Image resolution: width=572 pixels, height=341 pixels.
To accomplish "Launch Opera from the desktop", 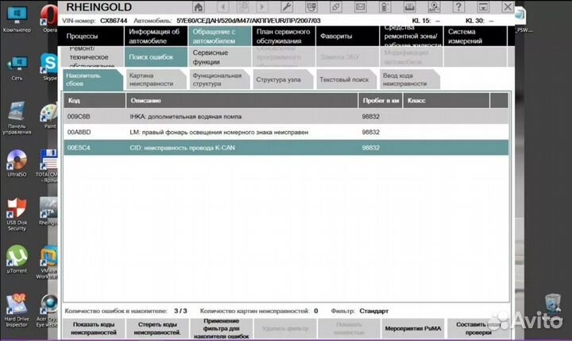I will coord(49,18).
